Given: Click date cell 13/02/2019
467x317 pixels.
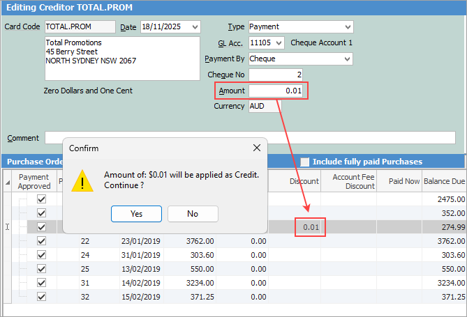Looking at the screenshot, I should [x=141, y=269].
